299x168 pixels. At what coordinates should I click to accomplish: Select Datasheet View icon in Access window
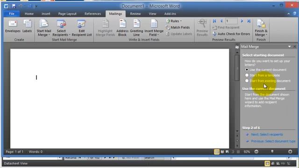tap(267, 163)
